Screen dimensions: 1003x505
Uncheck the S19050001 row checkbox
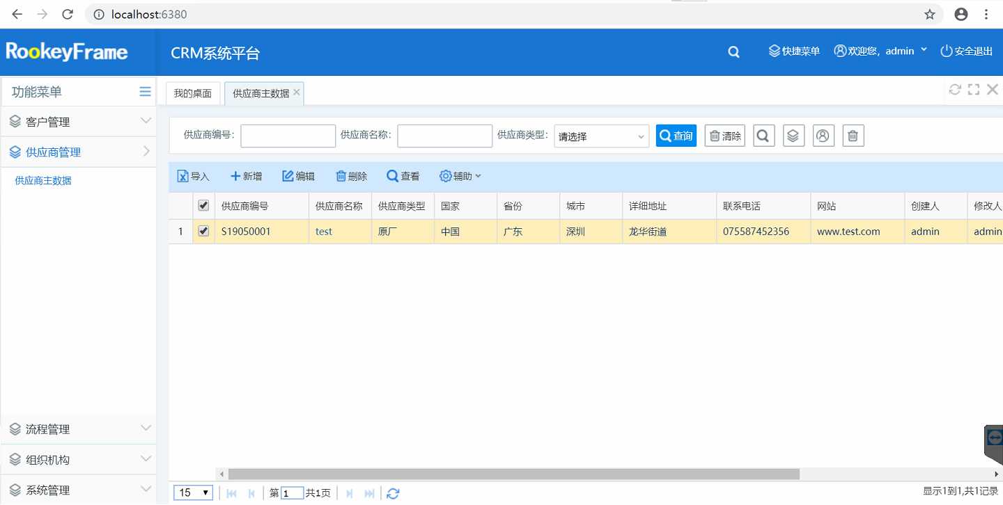point(203,231)
